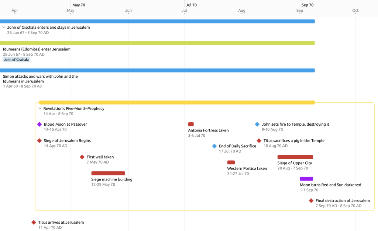Select the green Idumeans enter Jerusalem bar
Image resolution: width=378 pixels, height=231 pixels.
pos(157,43)
